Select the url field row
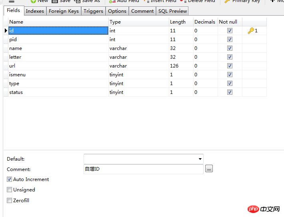This screenshot has width=284, height=217. click(135, 66)
